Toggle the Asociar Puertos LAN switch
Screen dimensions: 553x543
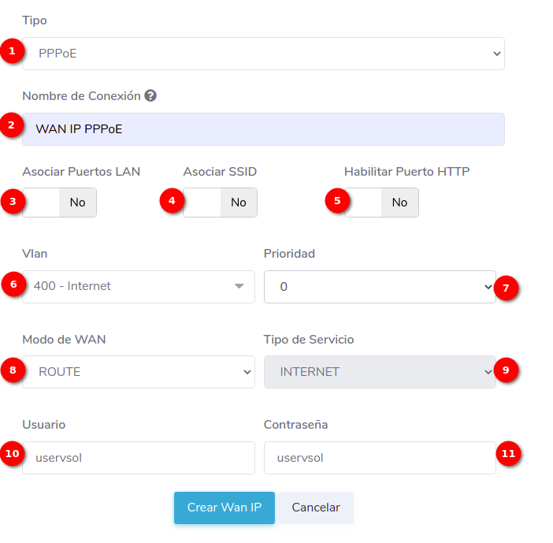(x=60, y=203)
